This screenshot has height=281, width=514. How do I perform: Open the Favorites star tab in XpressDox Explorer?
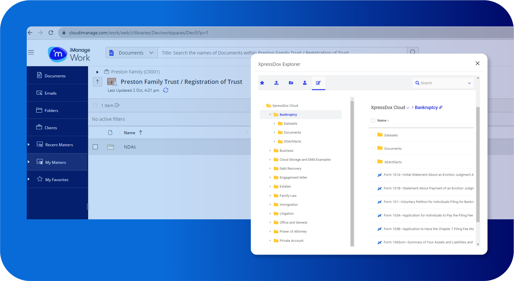pyautogui.click(x=262, y=83)
